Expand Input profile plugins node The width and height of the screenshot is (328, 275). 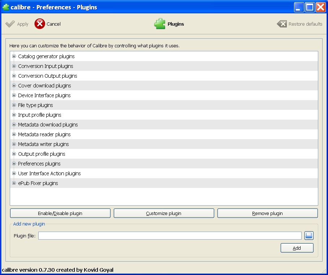pos(14,115)
